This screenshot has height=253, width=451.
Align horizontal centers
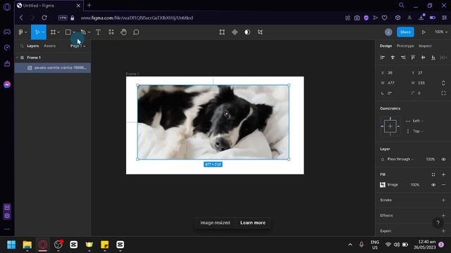tap(393, 58)
